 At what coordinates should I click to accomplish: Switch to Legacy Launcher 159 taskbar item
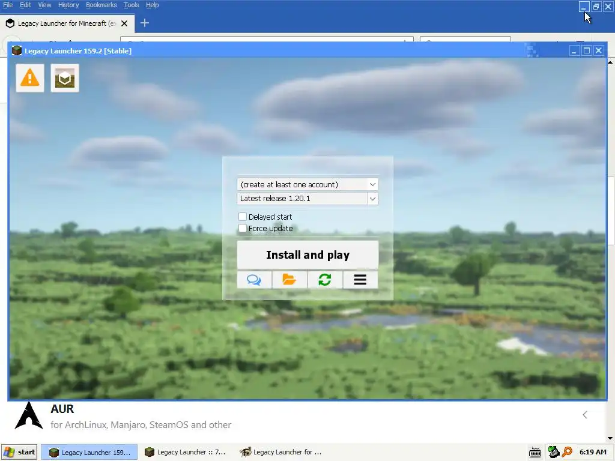pyautogui.click(x=89, y=452)
